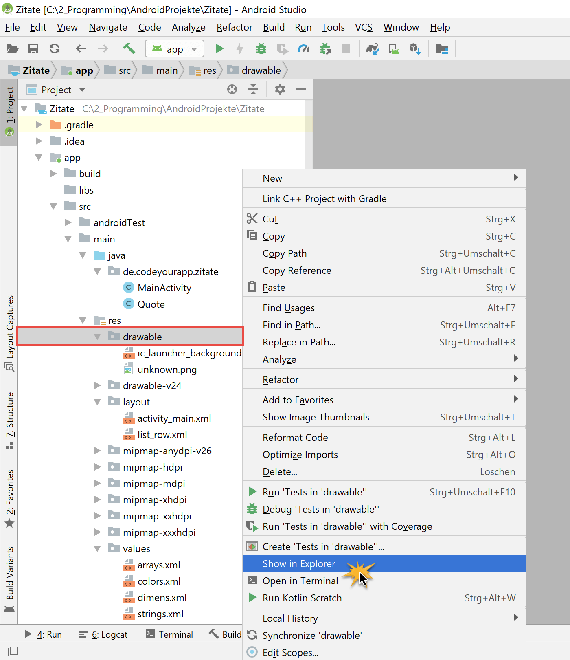Click Attach debugger to process icon
570x660 pixels.
click(325, 49)
